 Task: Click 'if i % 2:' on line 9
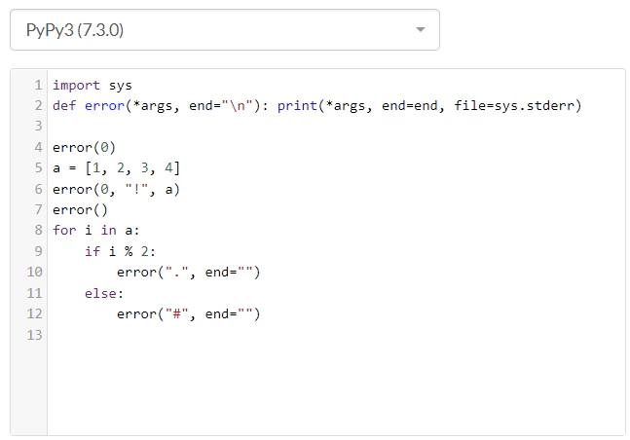[x=120, y=251]
